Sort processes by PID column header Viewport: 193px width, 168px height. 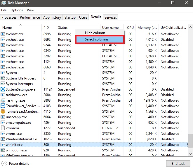46,28
